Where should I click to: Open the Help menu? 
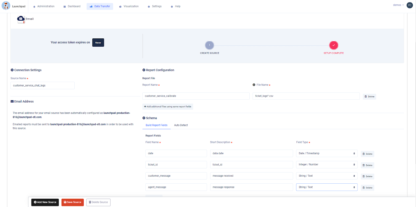coord(176,6)
